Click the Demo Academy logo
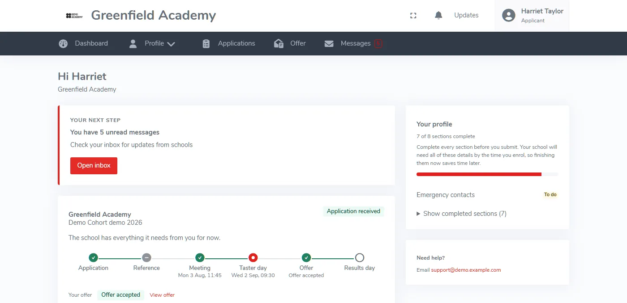The height and width of the screenshot is (303, 627). tap(74, 16)
